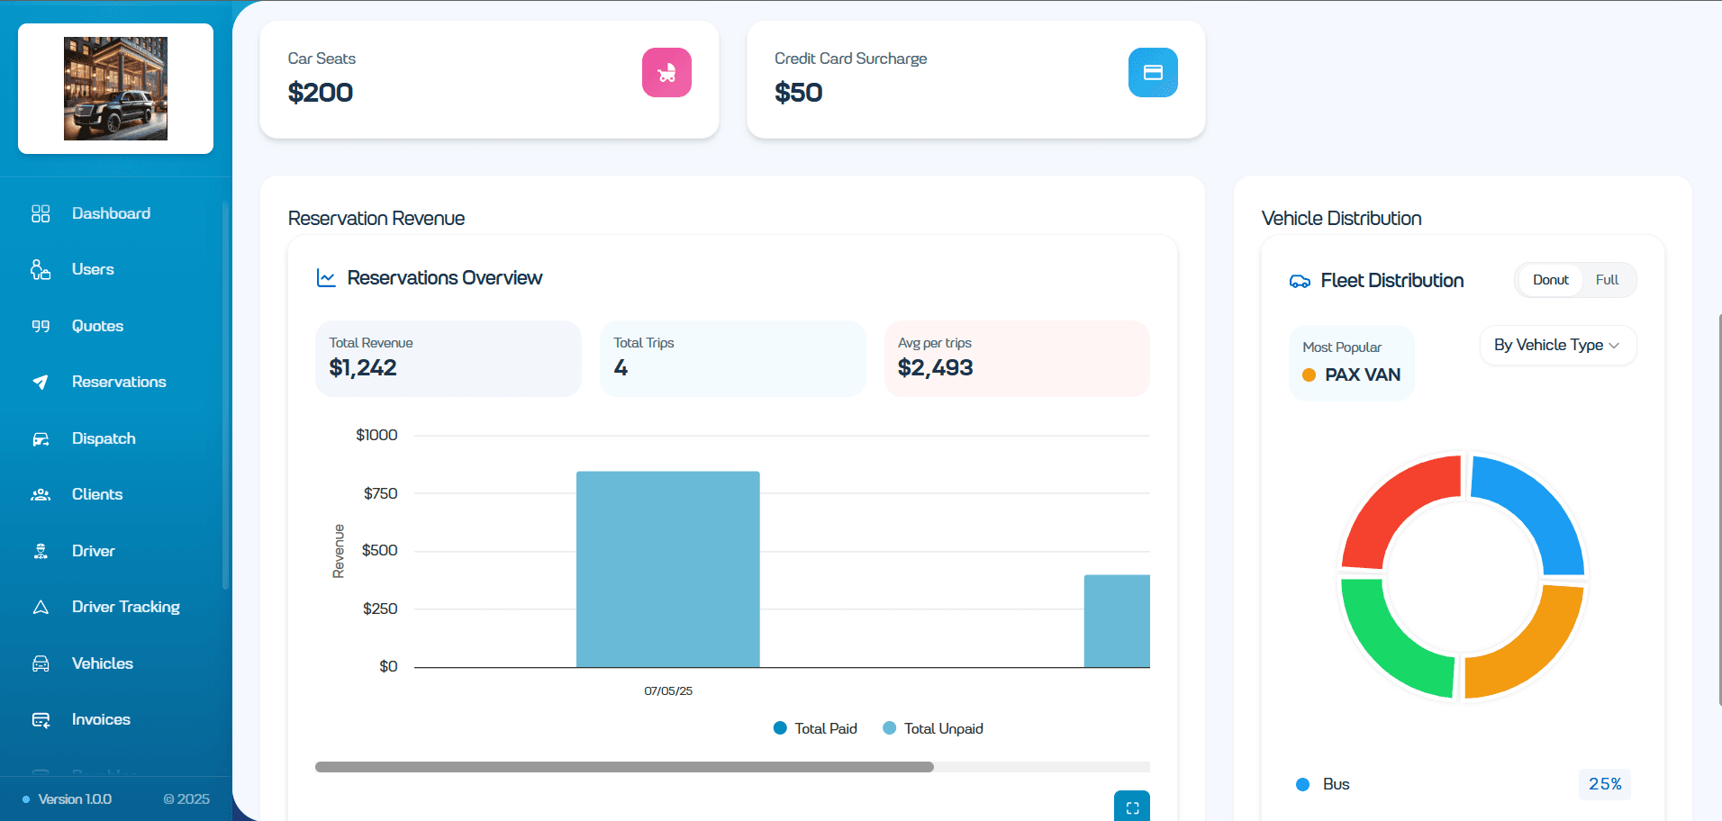Go to the Dashboard menu item
Viewport: 1722px width, 821px height.
[x=111, y=213]
